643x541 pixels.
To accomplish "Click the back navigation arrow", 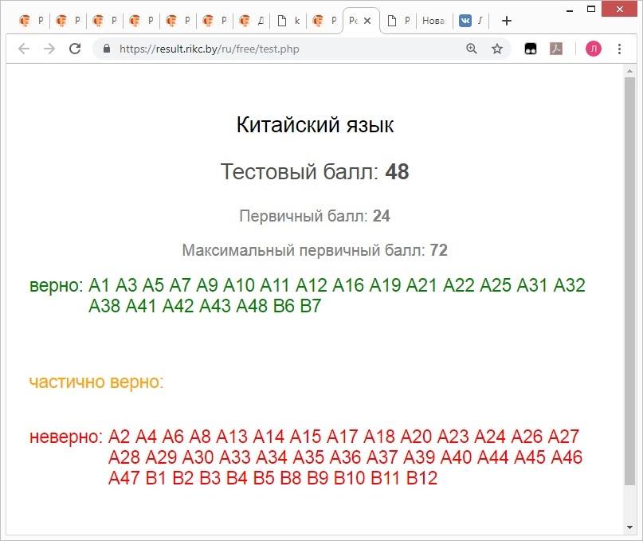I will tap(25, 49).
